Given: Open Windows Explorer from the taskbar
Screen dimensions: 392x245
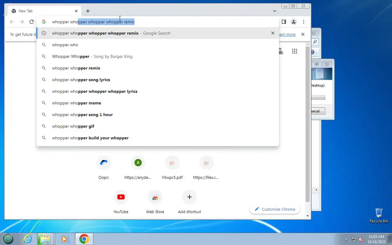Looking at the screenshot, I should tap(45, 239).
